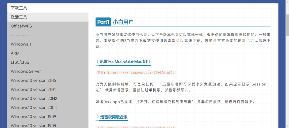Screen dimensions: 289x128
Task: Go to the Office/WPS menu item
Action: click(x=48, y=26)
